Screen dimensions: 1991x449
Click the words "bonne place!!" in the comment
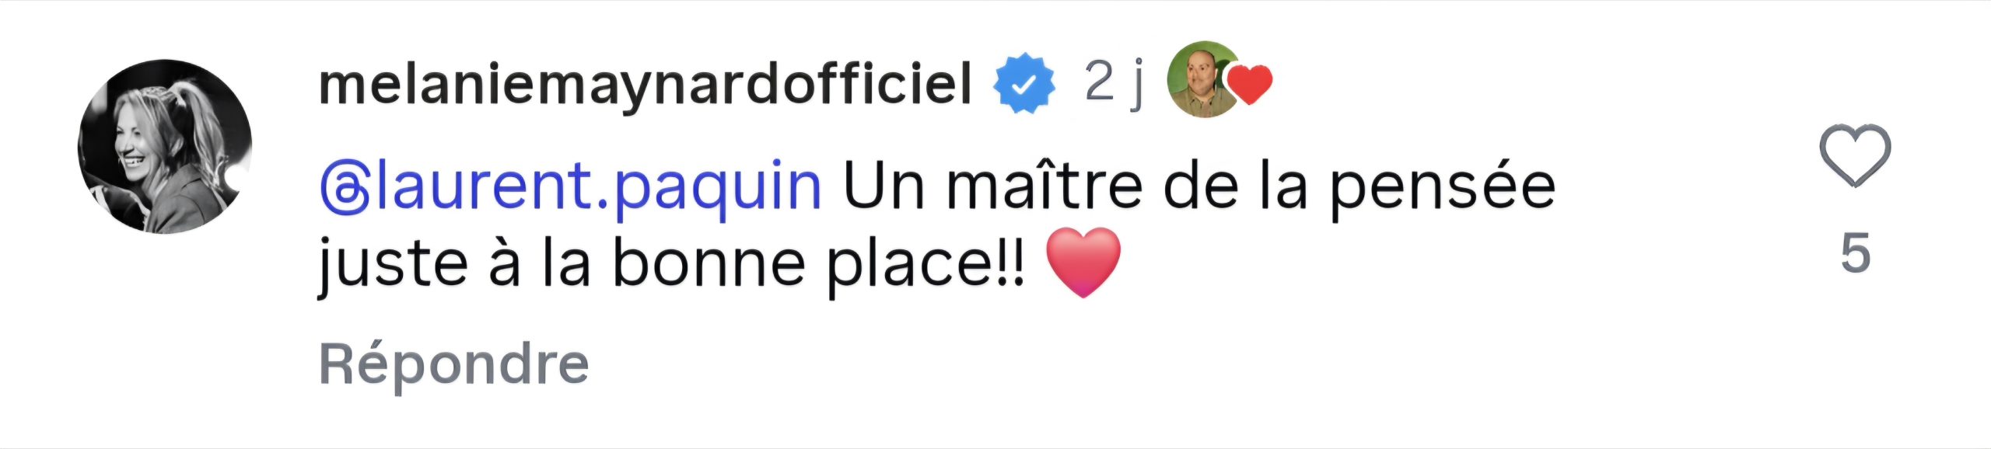point(817,264)
